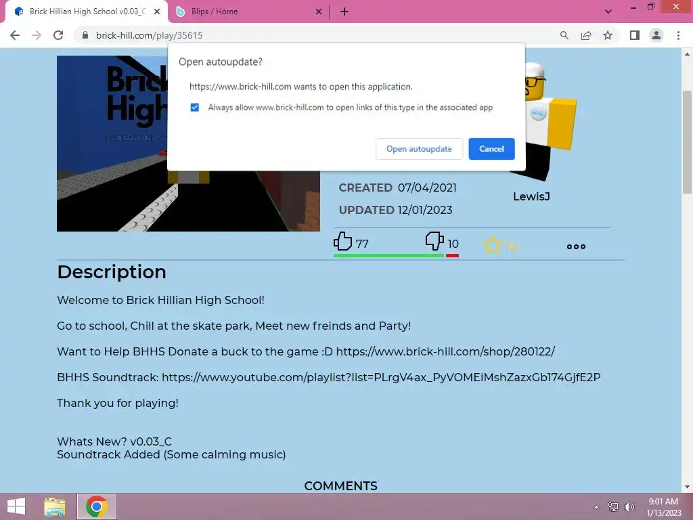Open File Explorer from taskbar
This screenshot has width=693, height=520.
(x=54, y=506)
